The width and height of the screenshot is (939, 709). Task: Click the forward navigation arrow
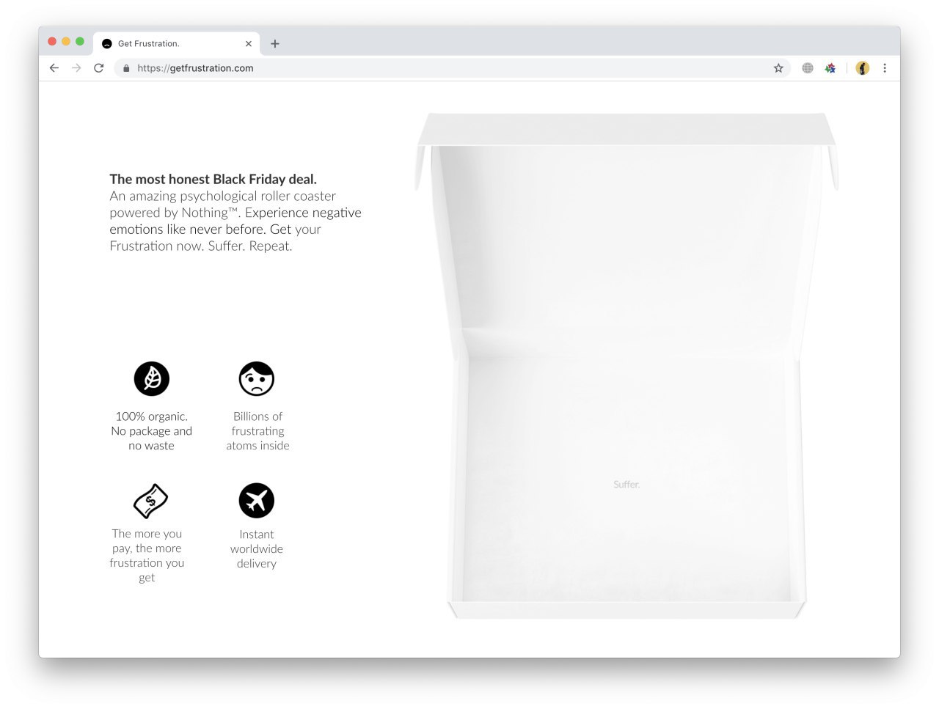76,68
